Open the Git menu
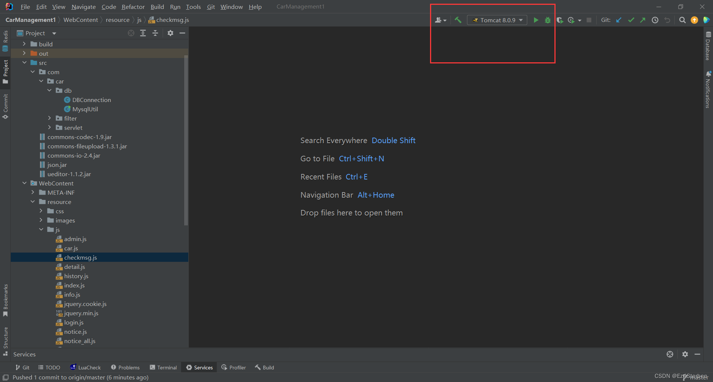This screenshot has height=382, width=713. coord(211,7)
